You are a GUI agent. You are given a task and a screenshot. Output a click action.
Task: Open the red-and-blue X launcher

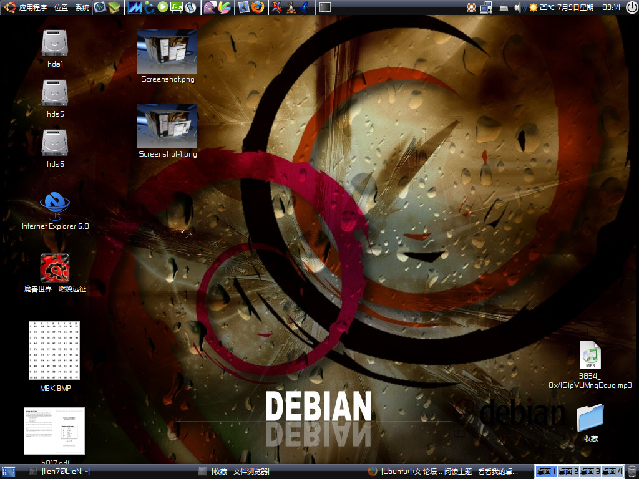click(277, 7)
